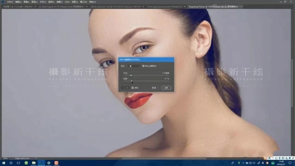The height and width of the screenshot is (166, 295).
Task: Click the network monitor icon in tray
Action: 251,163
